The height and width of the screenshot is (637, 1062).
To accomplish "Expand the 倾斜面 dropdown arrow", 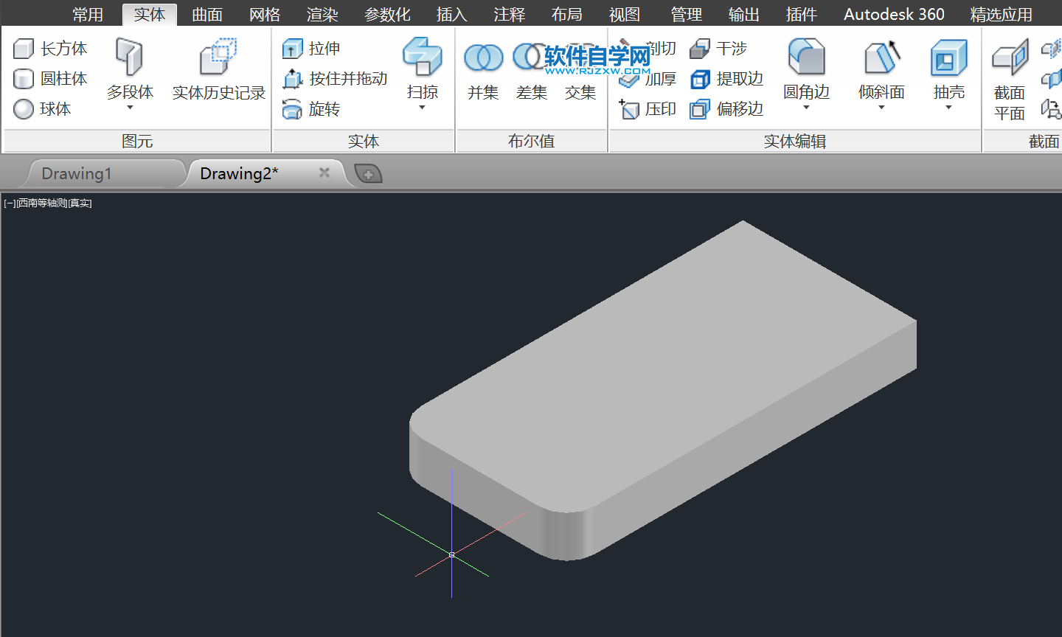I will [x=881, y=108].
